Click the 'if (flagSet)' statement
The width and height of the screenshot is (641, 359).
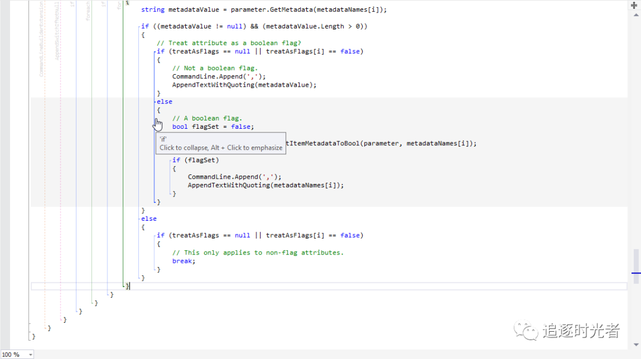point(195,160)
